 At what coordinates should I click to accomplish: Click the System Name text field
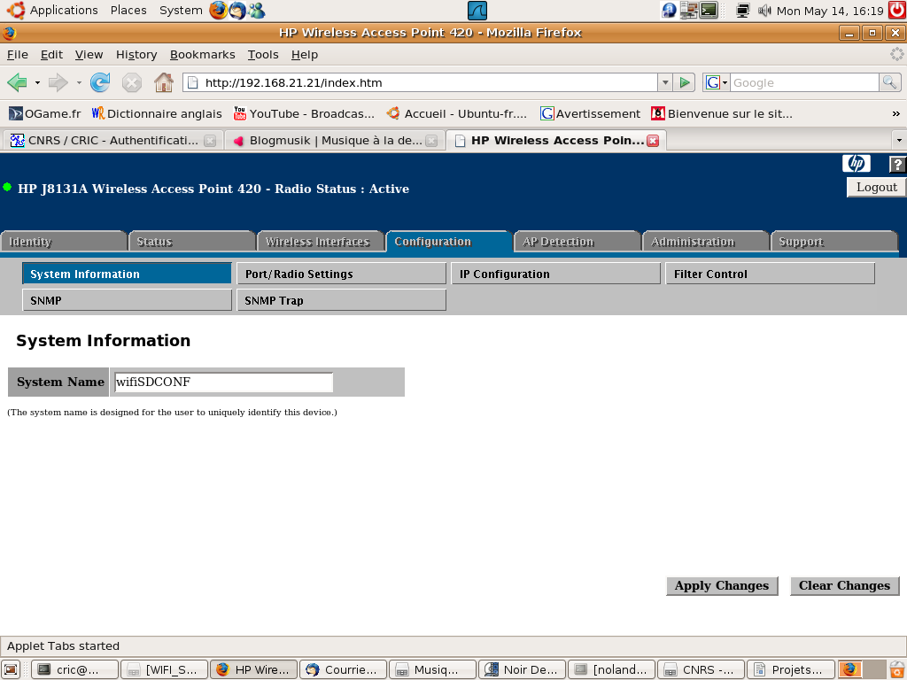pyautogui.click(x=223, y=382)
